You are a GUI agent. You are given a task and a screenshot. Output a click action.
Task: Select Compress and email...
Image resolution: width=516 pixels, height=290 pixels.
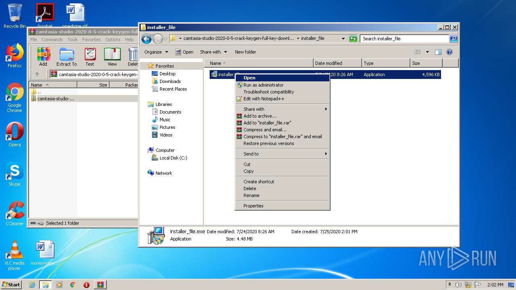tap(283, 130)
